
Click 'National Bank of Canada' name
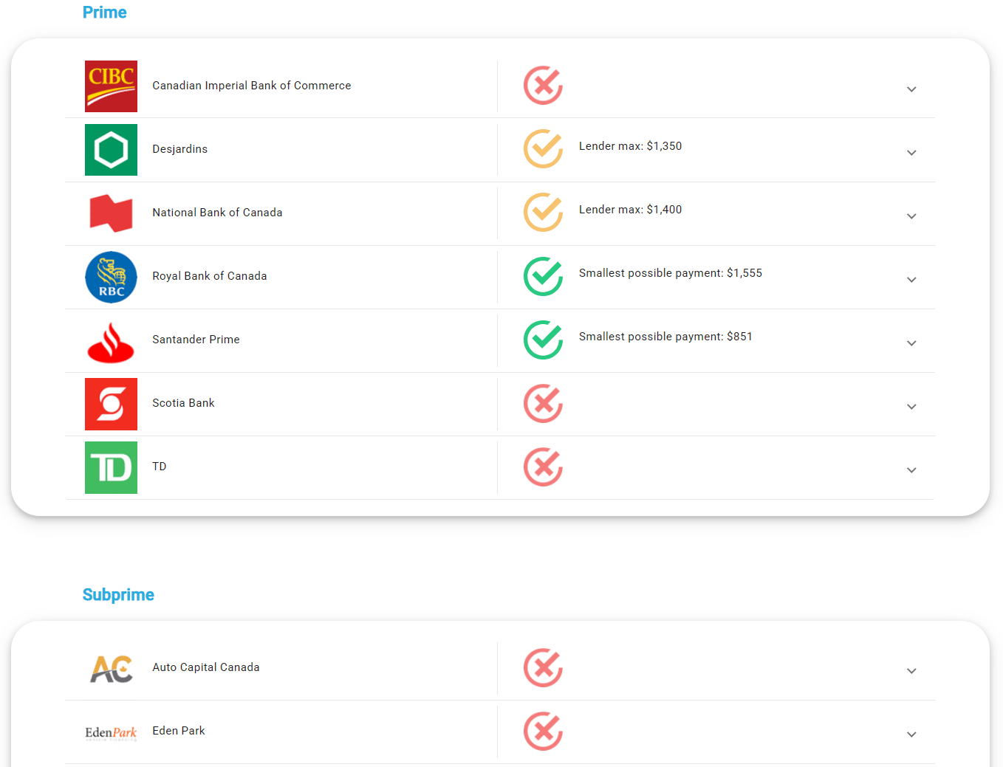[x=217, y=213]
